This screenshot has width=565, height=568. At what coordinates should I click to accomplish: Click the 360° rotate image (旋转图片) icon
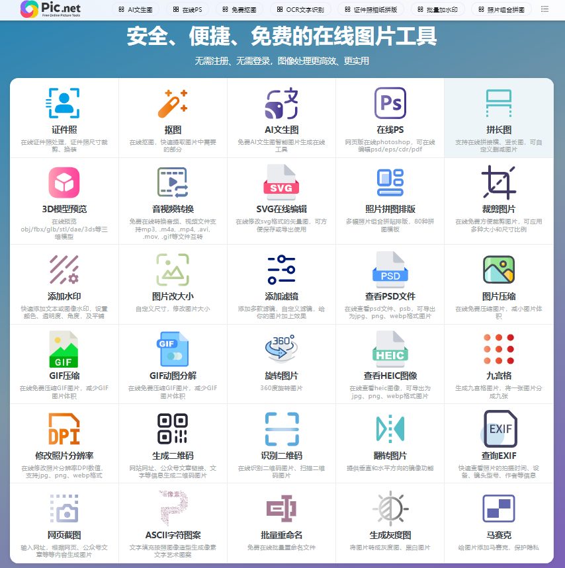coord(281,348)
